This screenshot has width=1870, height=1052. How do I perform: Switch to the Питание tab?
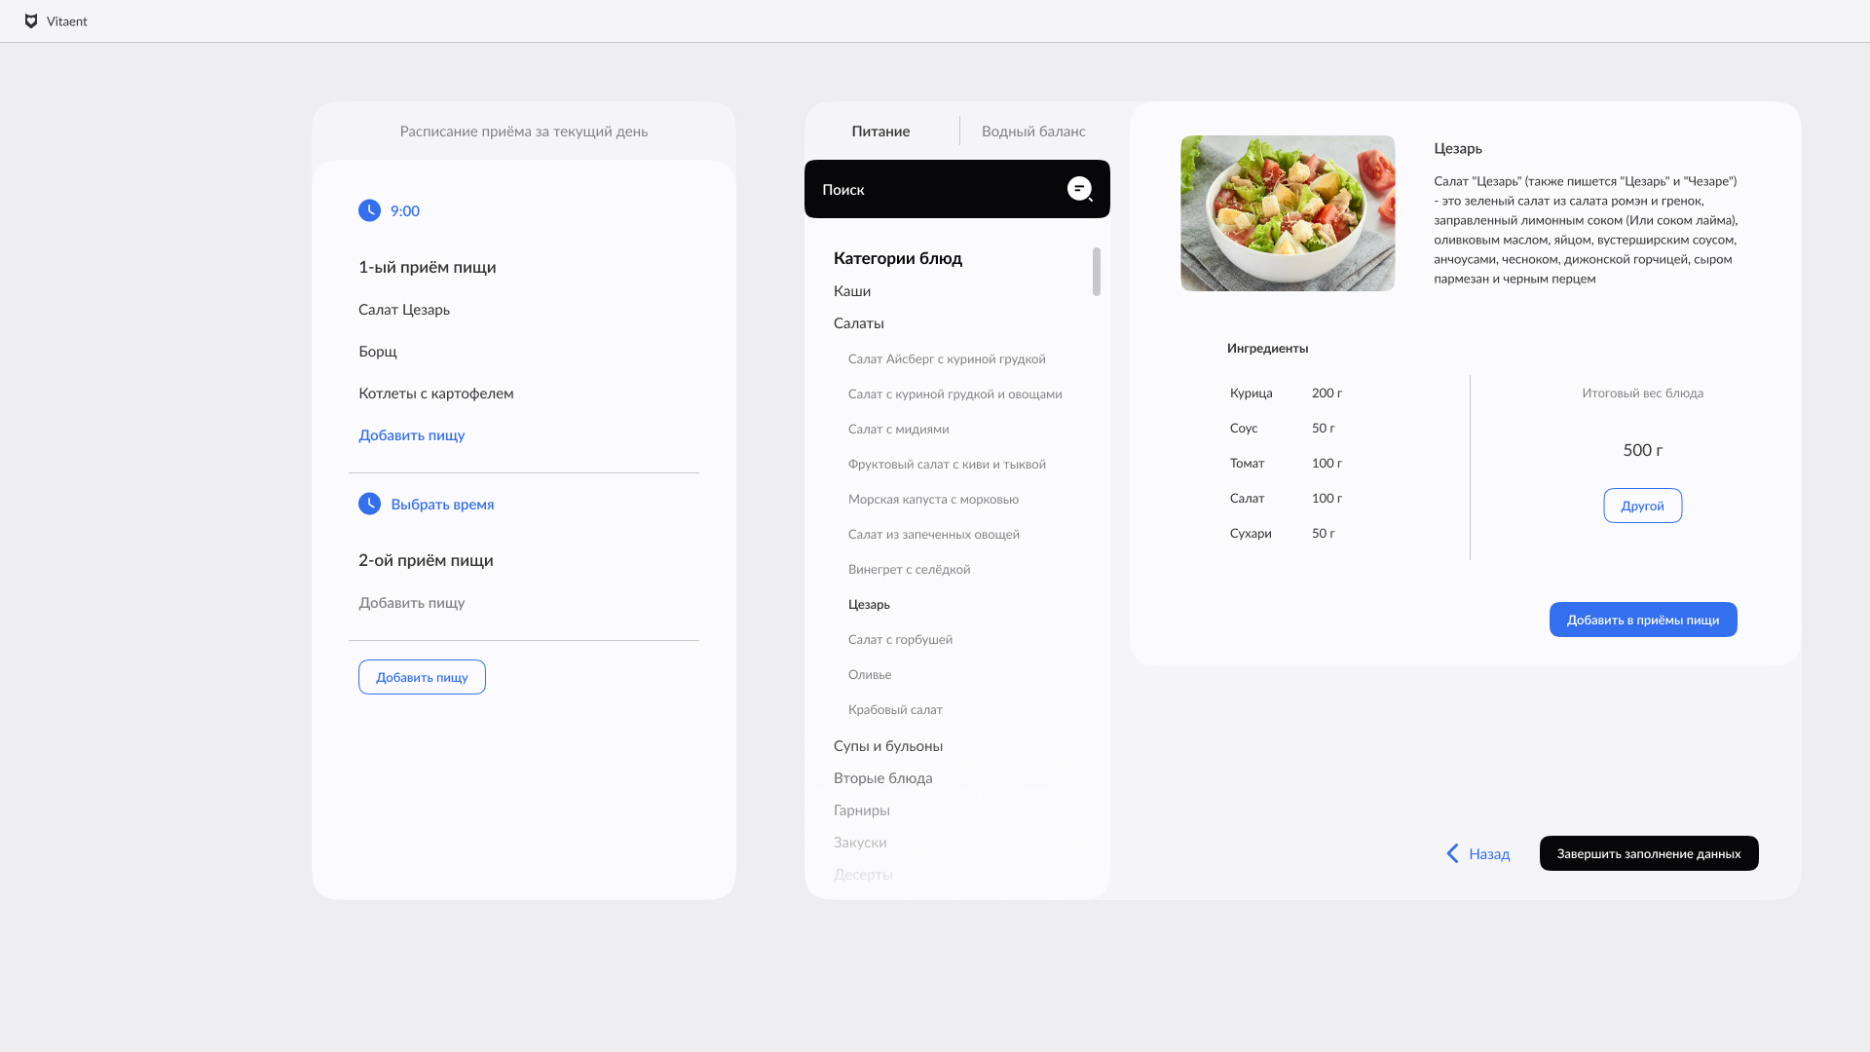point(880,131)
